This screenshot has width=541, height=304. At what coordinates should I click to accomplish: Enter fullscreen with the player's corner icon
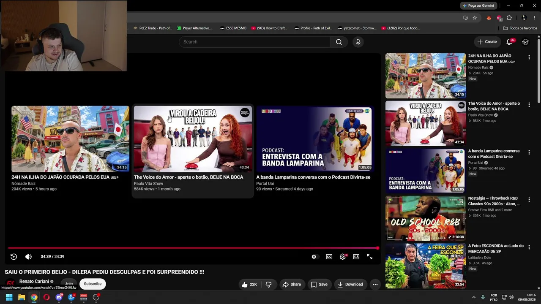pos(370,257)
